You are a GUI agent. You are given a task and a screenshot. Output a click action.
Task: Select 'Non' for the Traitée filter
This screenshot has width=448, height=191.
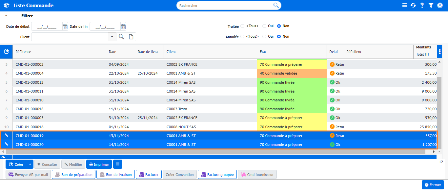[279, 26]
